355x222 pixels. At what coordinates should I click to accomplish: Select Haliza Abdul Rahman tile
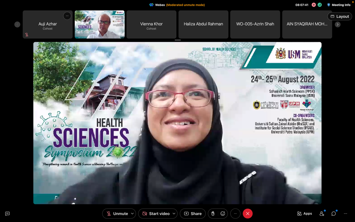(x=203, y=24)
